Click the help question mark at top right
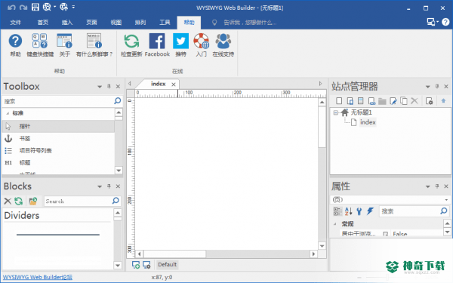 (x=445, y=22)
